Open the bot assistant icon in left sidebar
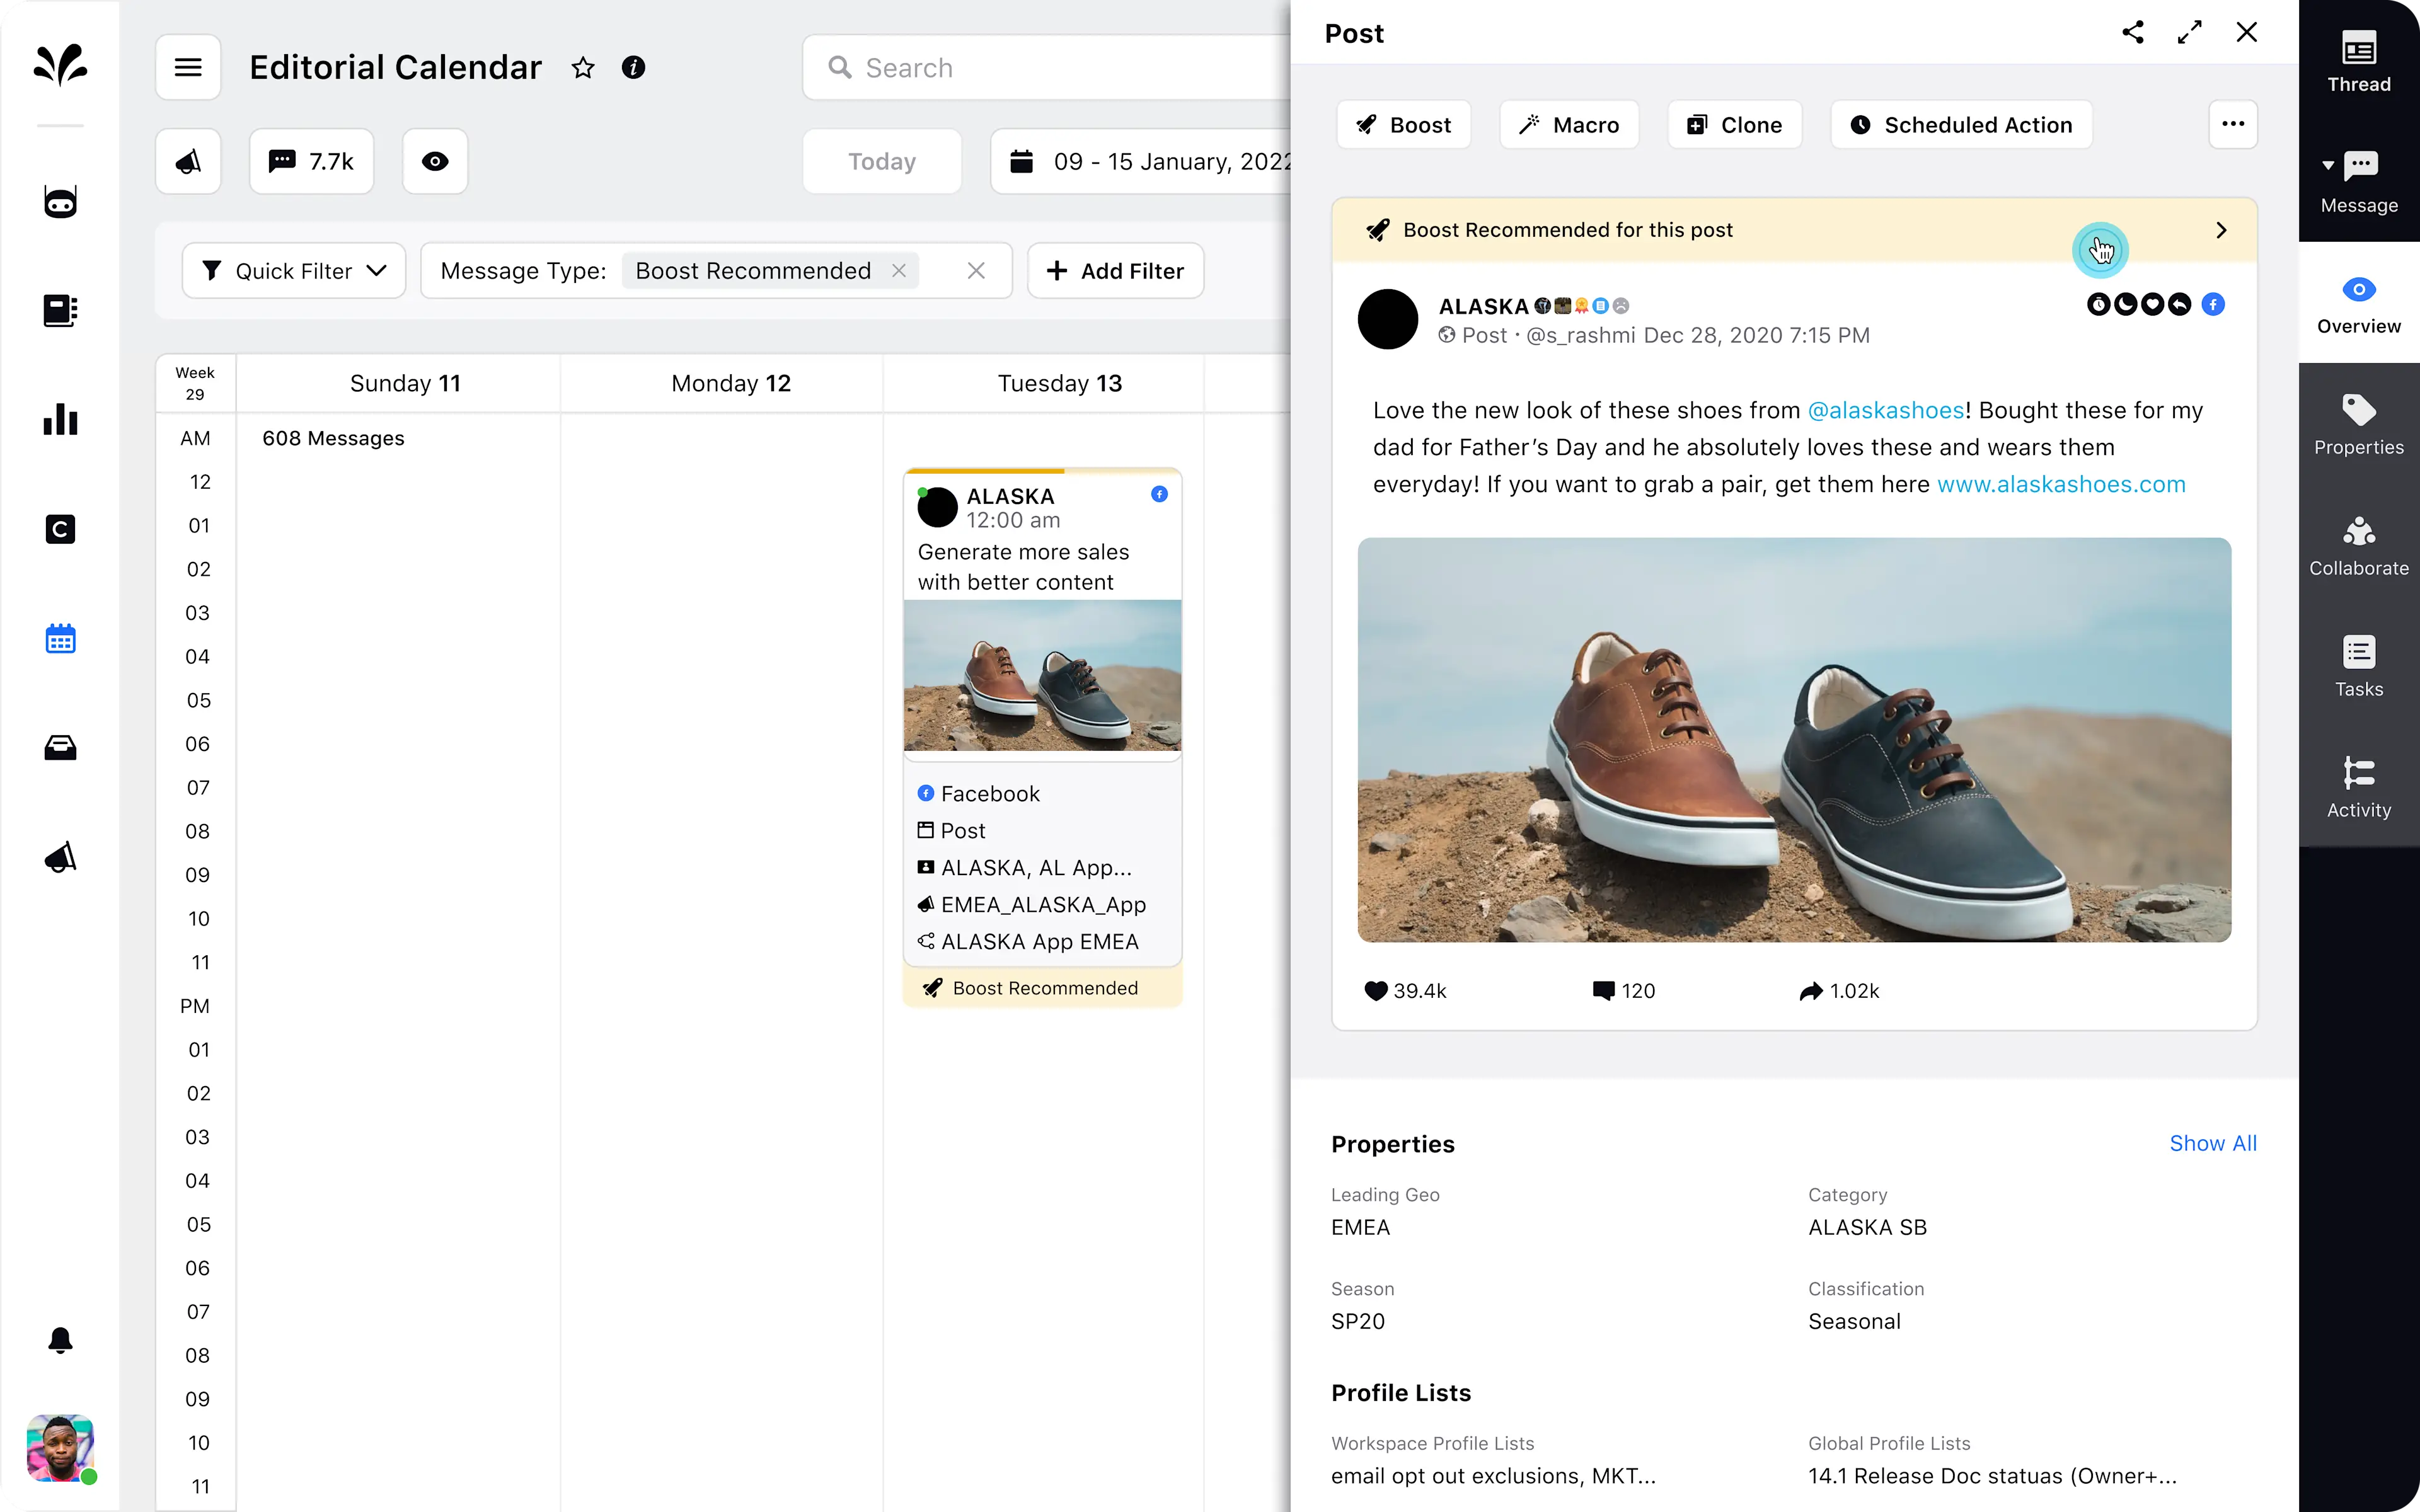Image resolution: width=2420 pixels, height=1512 pixels. [60, 202]
